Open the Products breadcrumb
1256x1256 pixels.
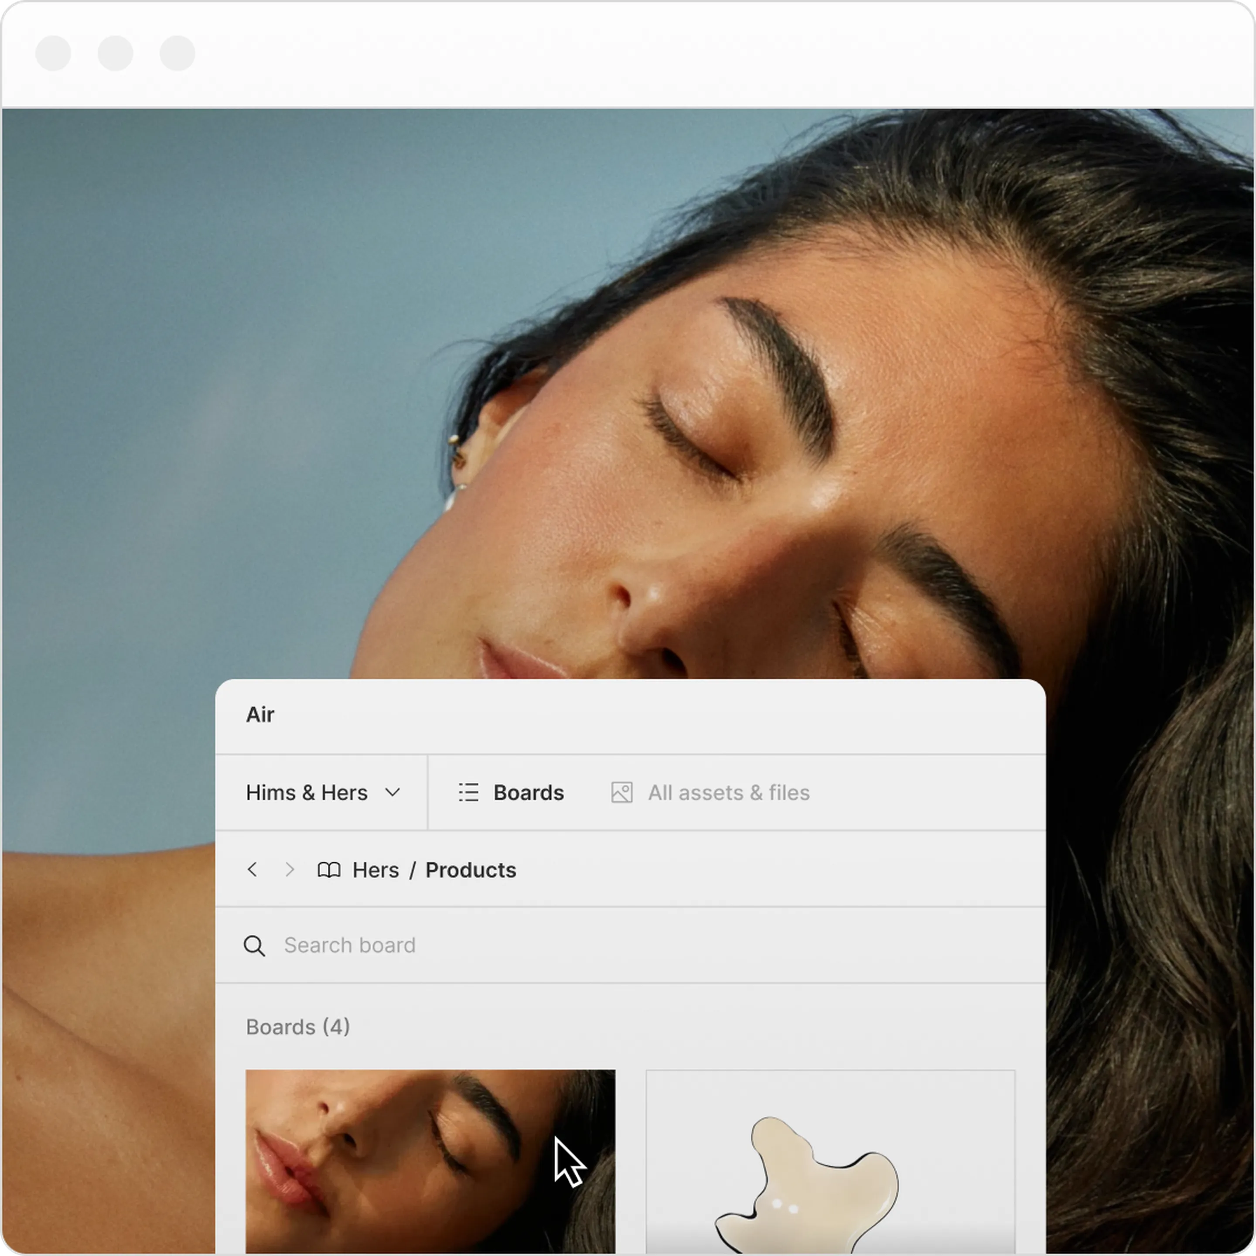pos(471,870)
